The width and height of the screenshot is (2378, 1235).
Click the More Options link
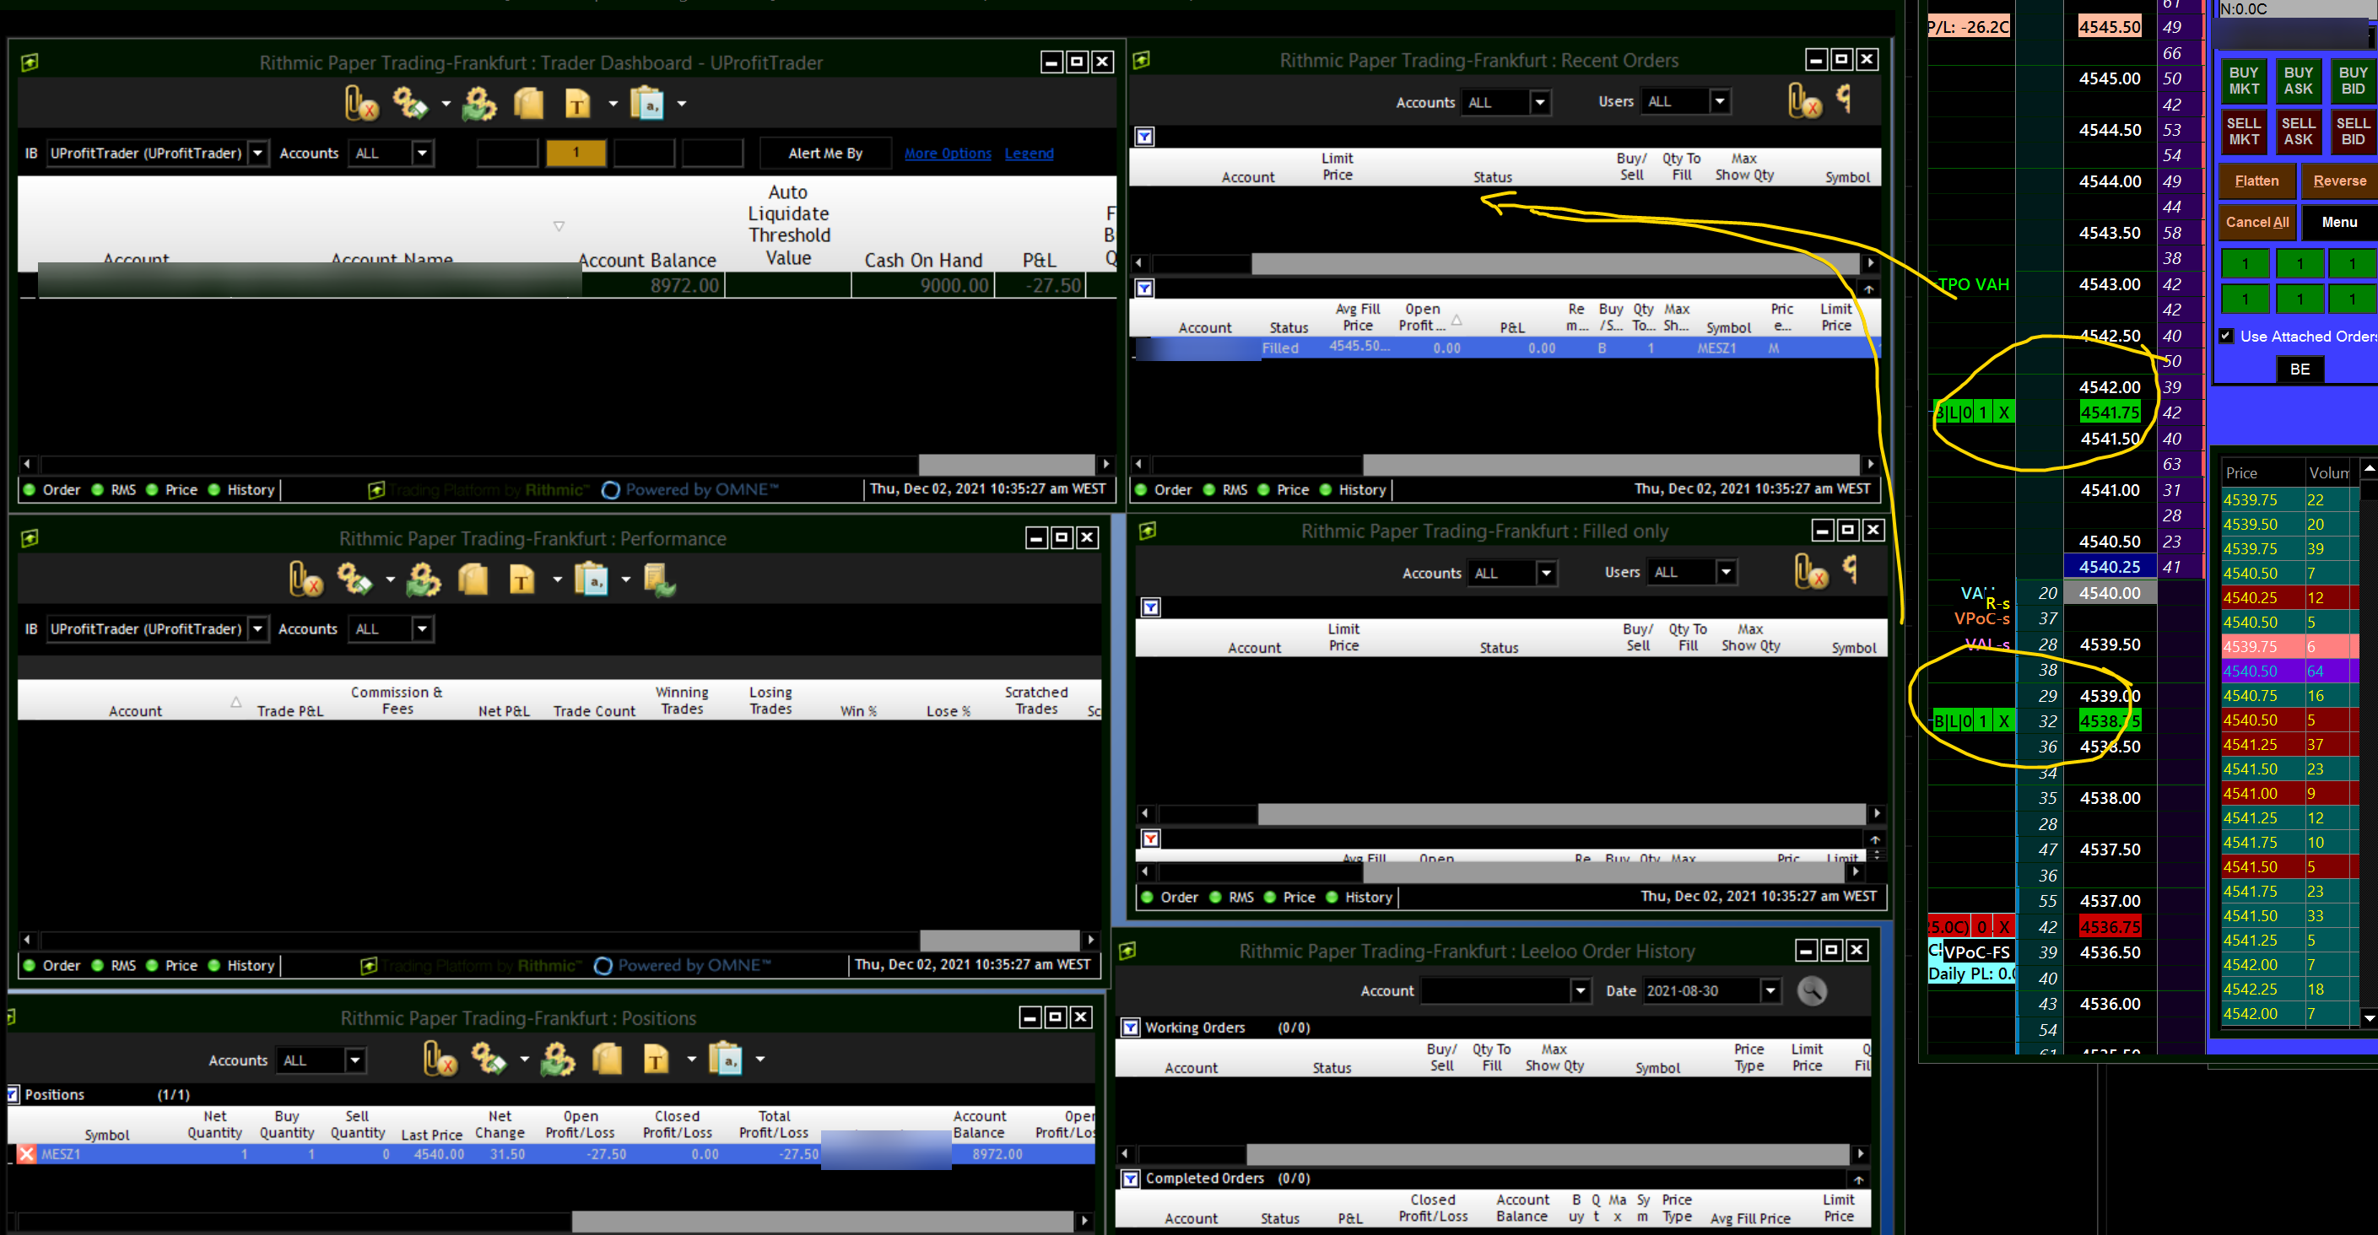947,154
